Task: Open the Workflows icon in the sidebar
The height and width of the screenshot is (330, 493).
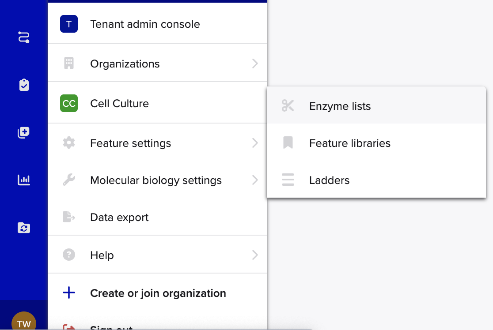Action: 24,37
